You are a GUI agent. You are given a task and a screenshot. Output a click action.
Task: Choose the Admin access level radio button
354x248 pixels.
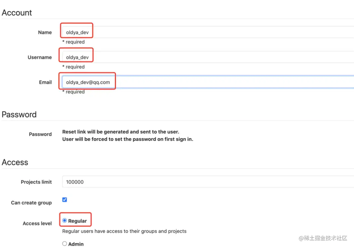[x=65, y=244]
